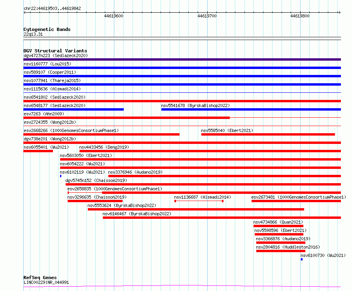Click the short red nsv6055401 bar
The image size is (352, 291).
[38, 151]
